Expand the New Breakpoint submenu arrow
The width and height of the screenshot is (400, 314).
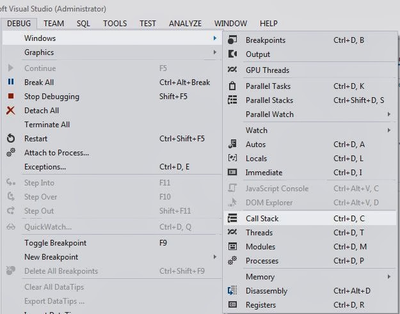click(215, 256)
